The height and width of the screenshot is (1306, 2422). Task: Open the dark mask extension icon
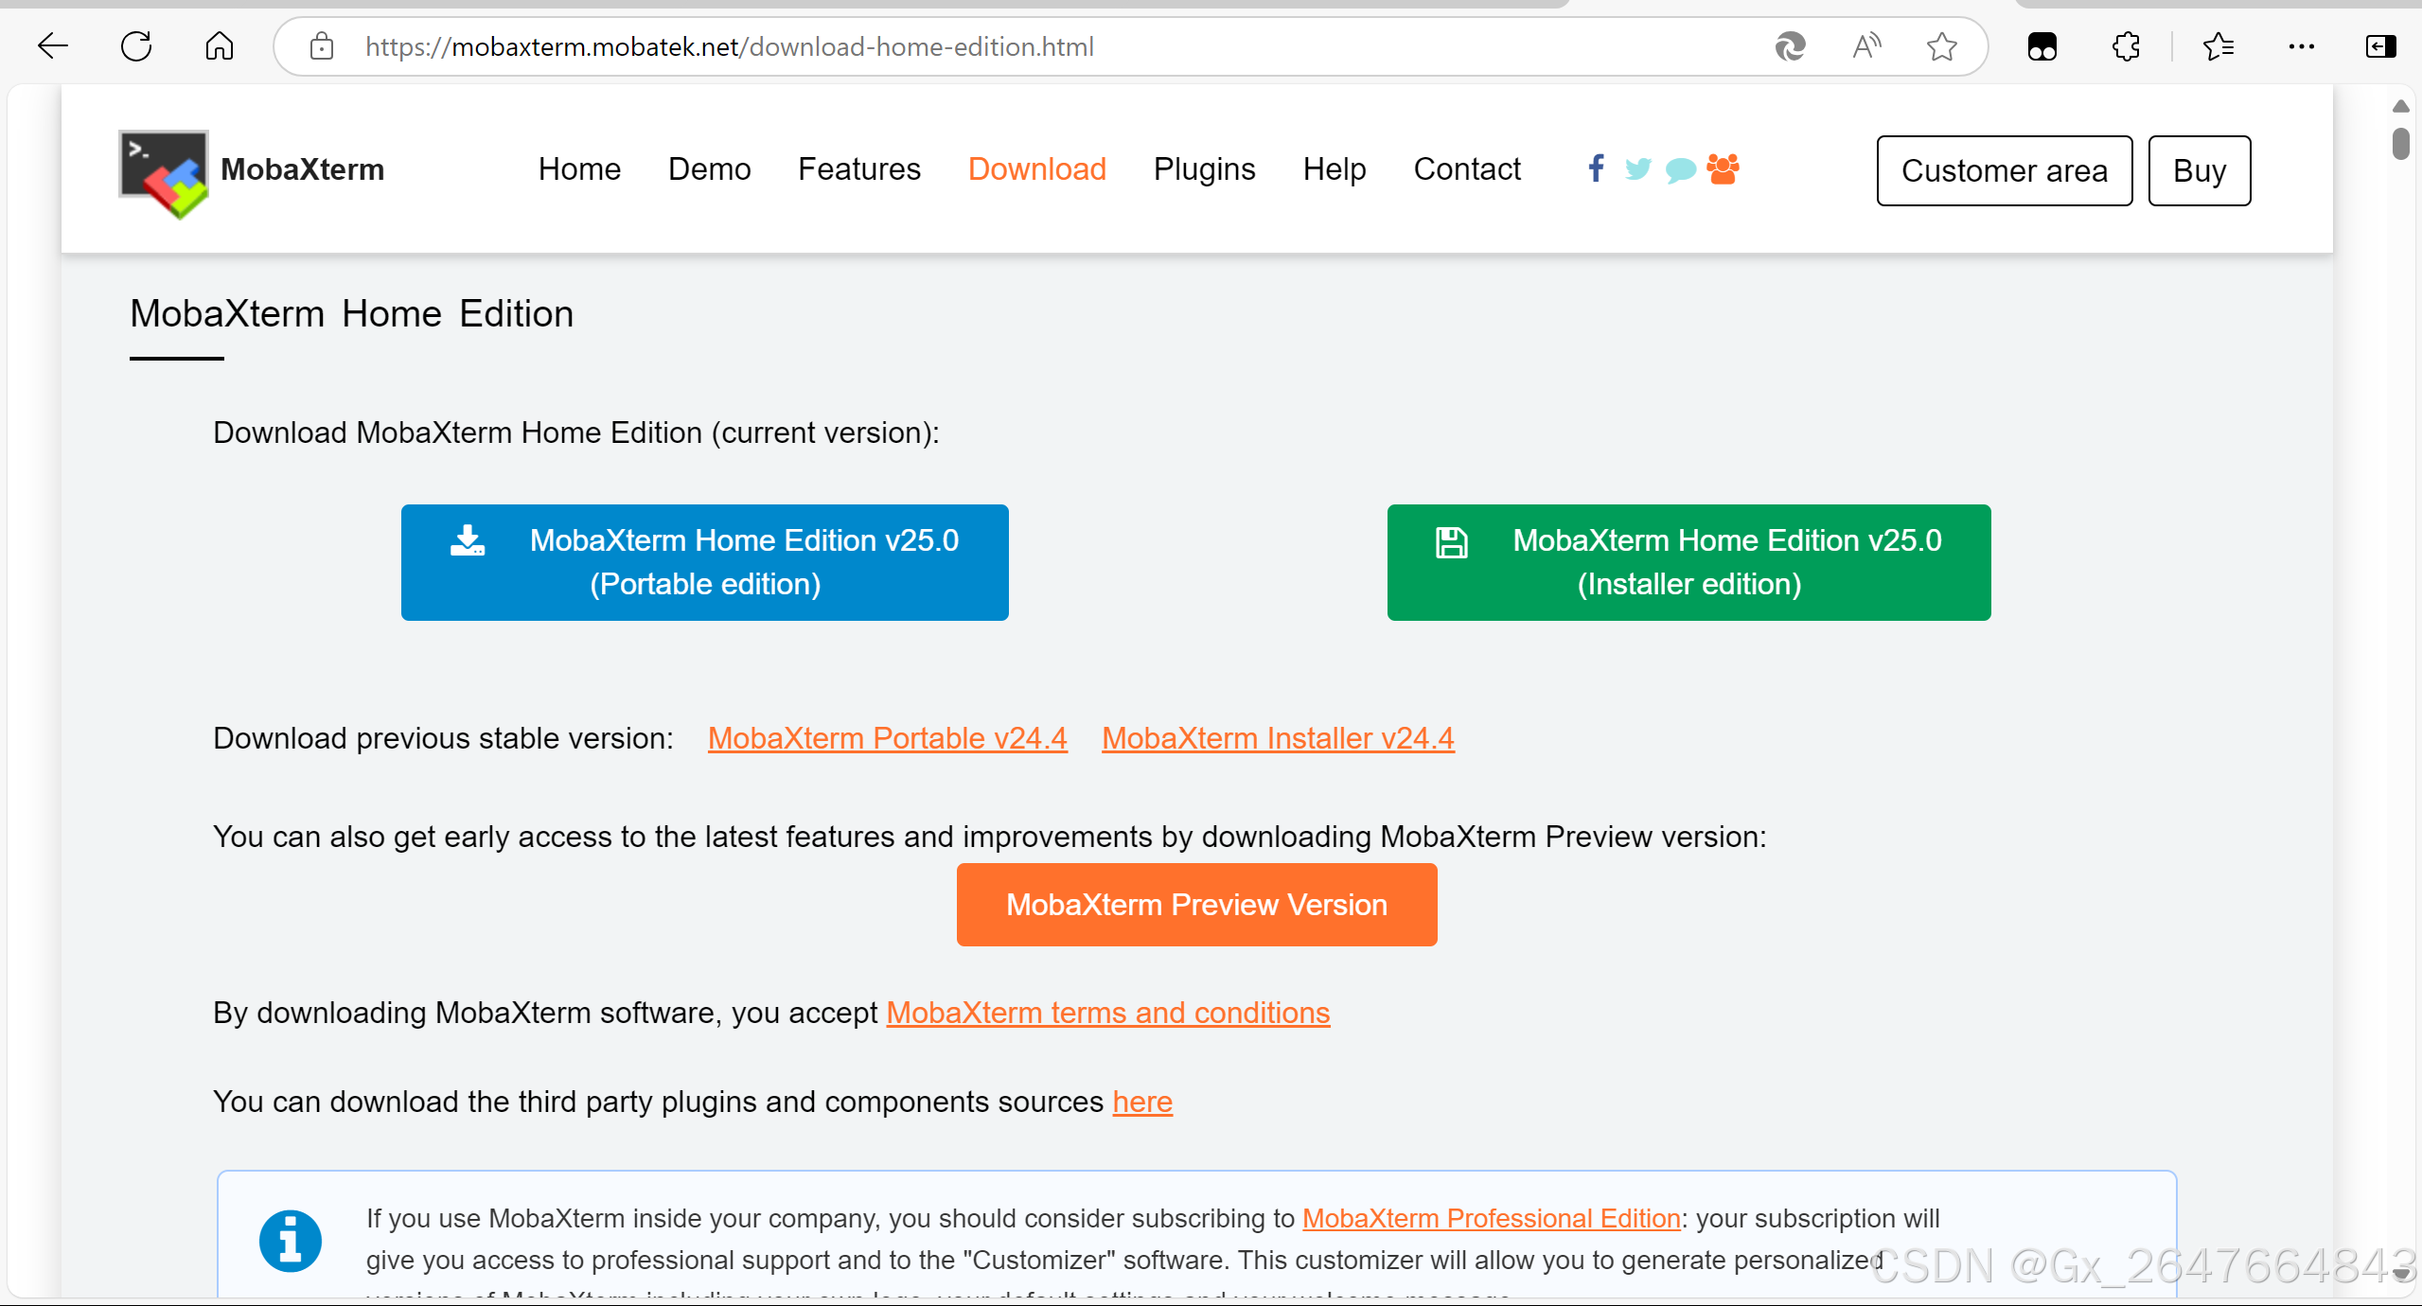[2042, 46]
